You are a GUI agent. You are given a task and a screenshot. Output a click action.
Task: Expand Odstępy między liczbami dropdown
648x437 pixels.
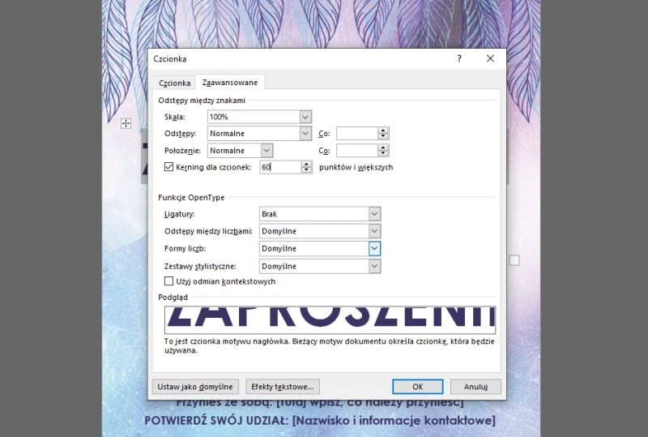coord(374,231)
